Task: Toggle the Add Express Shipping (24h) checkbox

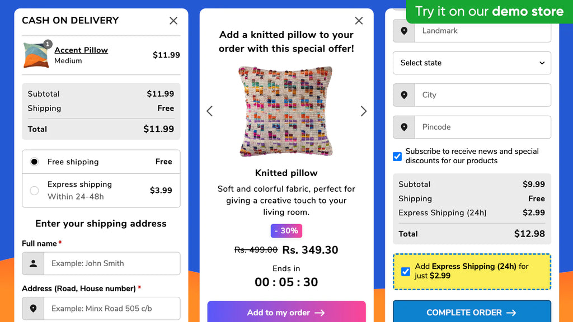Action: pos(406,272)
